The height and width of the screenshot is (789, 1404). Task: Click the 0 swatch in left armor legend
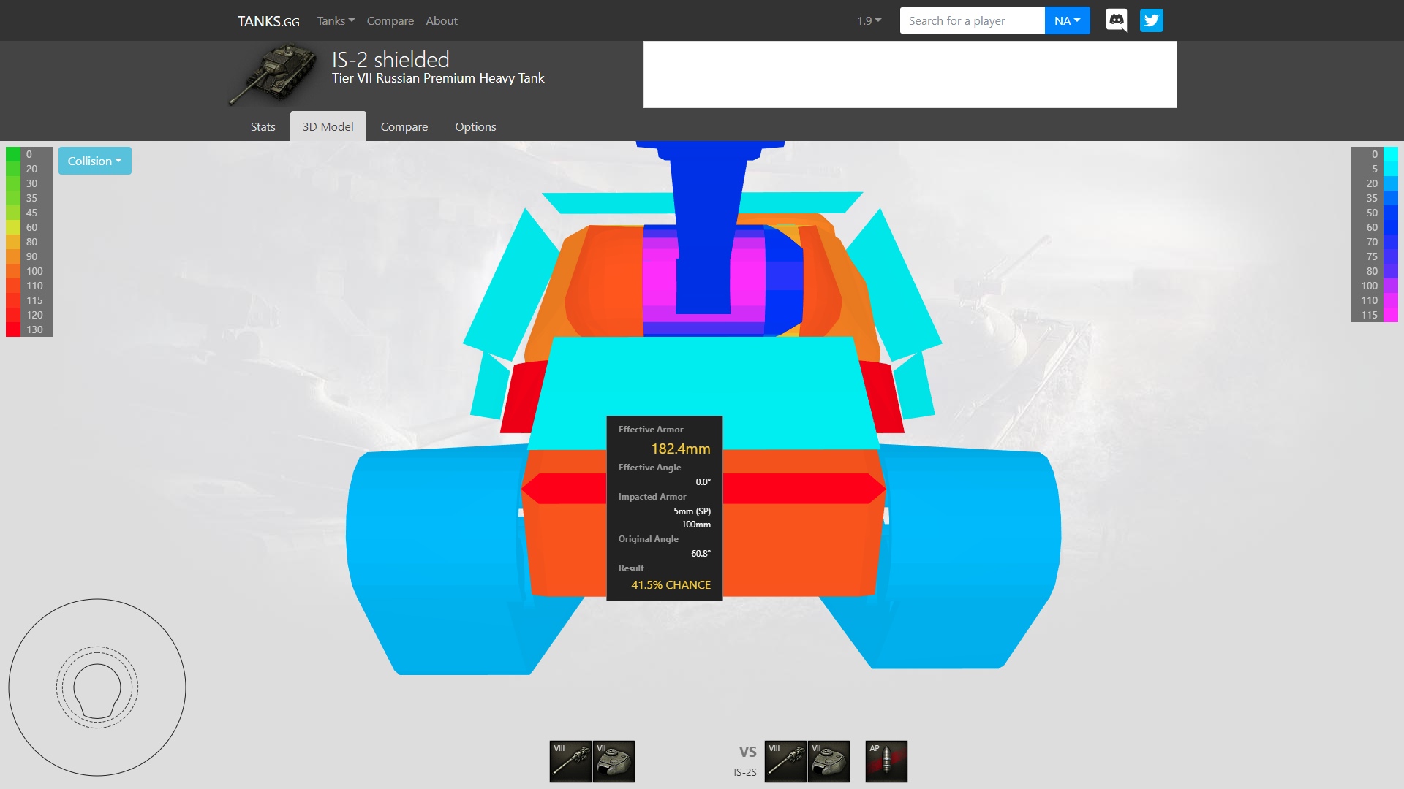tap(13, 154)
